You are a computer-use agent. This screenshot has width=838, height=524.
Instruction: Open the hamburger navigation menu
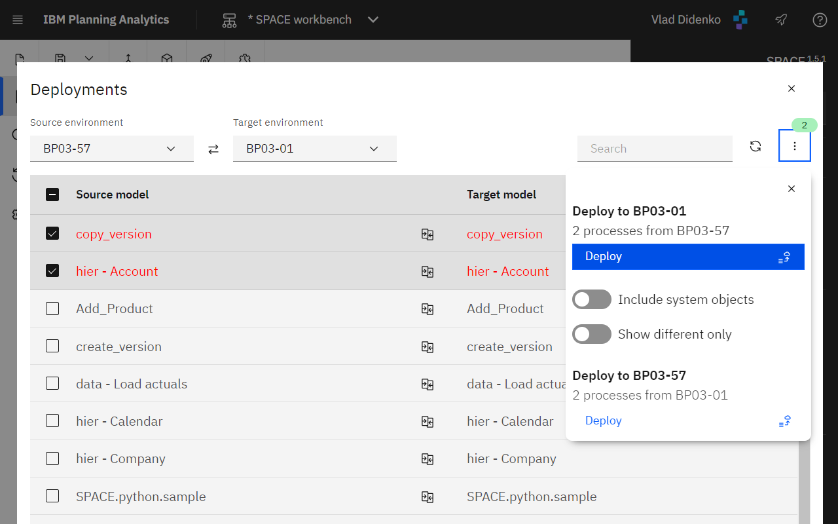coord(18,20)
